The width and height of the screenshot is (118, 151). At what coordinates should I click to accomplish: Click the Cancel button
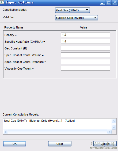[x=105, y=144]
